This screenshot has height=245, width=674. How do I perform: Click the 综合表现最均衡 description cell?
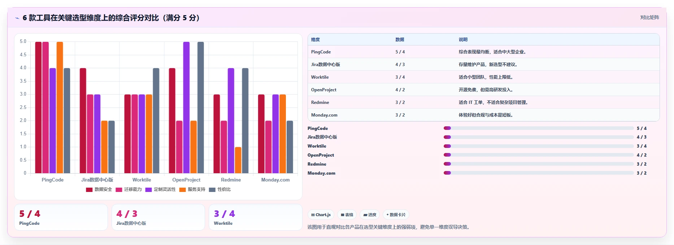coord(493,52)
